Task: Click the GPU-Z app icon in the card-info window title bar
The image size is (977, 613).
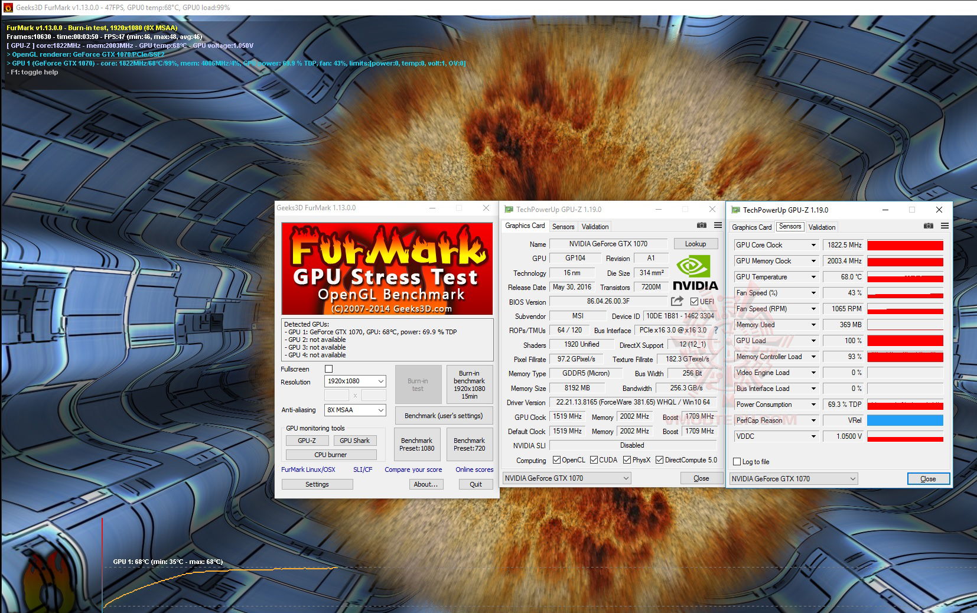Action: click(x=509, y=210)
